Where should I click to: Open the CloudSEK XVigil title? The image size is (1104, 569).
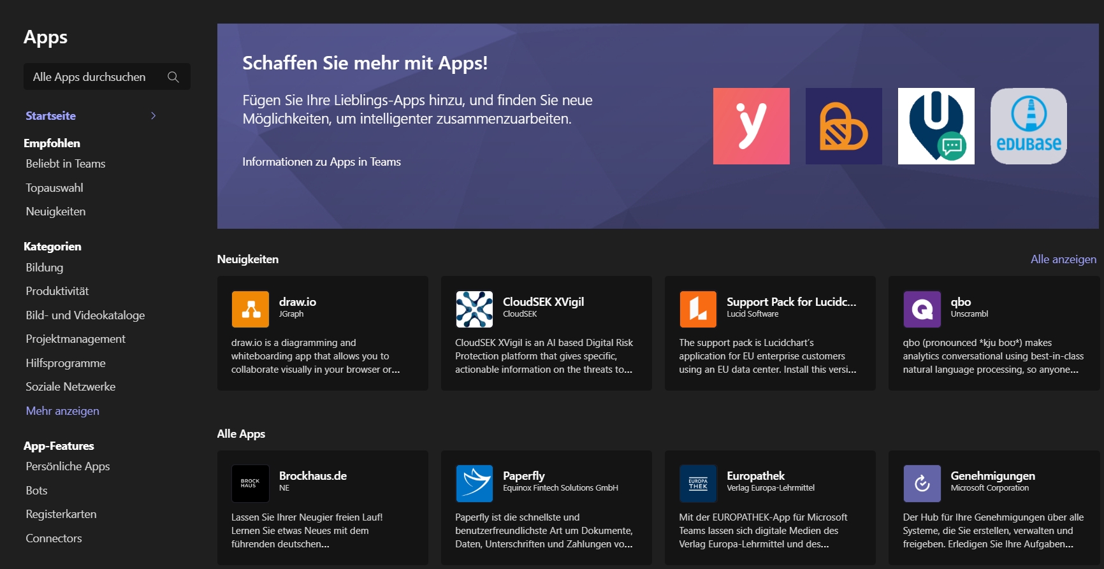tap(543, 302)
